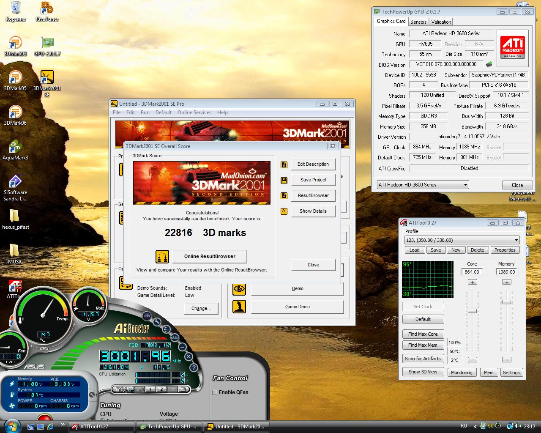Click the Edit Description button
Screen dimensions: 541x433
pyautogui.click(x=313, y=164)
